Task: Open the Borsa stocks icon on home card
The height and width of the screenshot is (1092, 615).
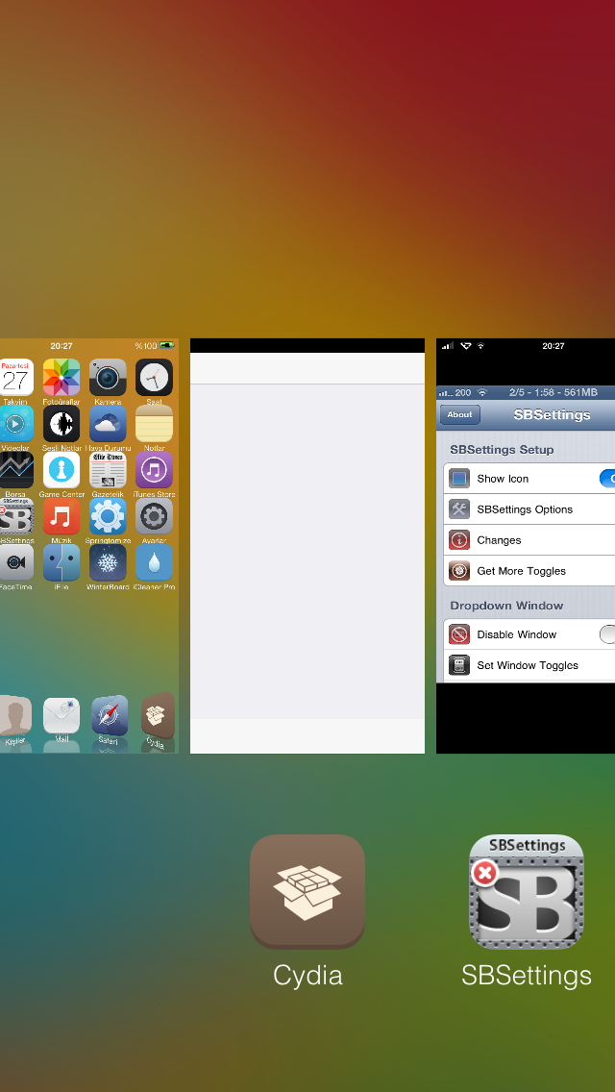Action: tap(15, 470)
